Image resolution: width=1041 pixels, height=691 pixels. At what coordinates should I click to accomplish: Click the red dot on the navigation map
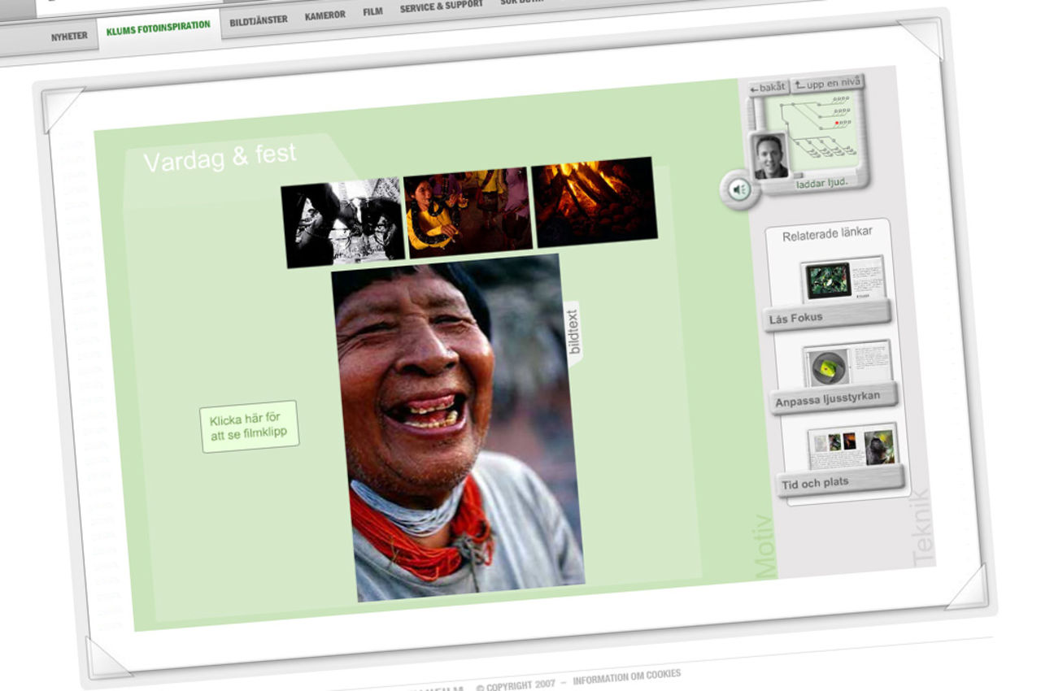pos(837,123)
